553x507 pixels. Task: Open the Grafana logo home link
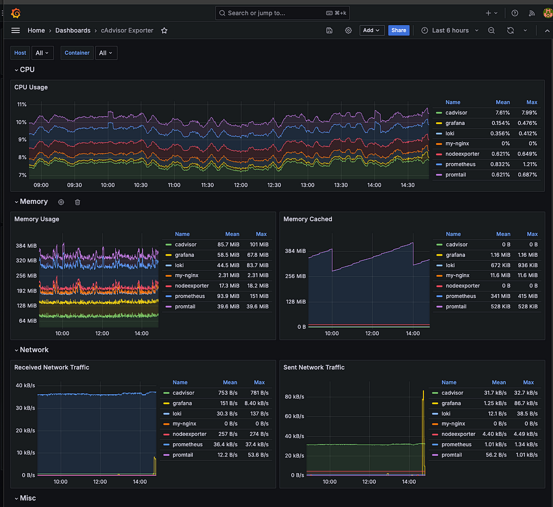16,13
